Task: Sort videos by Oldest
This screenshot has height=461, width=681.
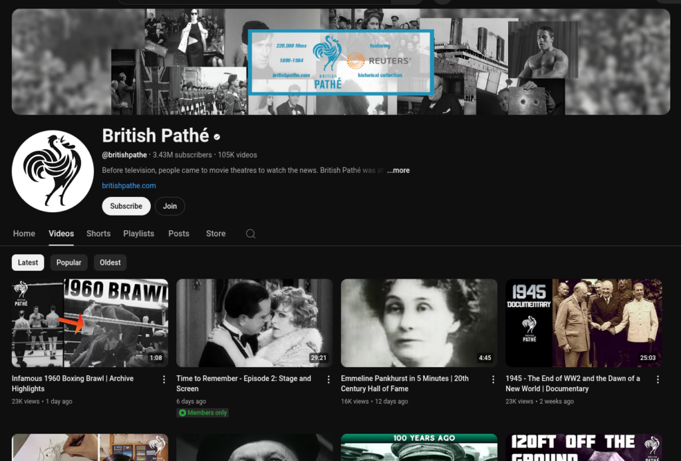Action: [x=110, y=263]
